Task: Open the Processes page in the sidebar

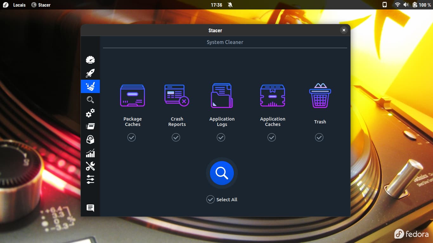Action: coord(90,126)
